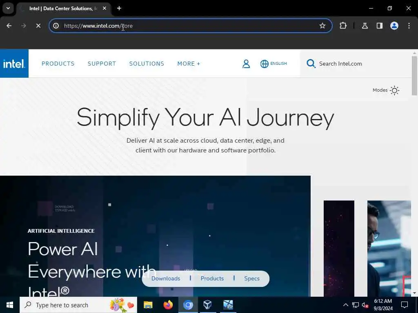Open the notification center icon
The height and width of the screenshot is (313, 418).
click(405, 305)
